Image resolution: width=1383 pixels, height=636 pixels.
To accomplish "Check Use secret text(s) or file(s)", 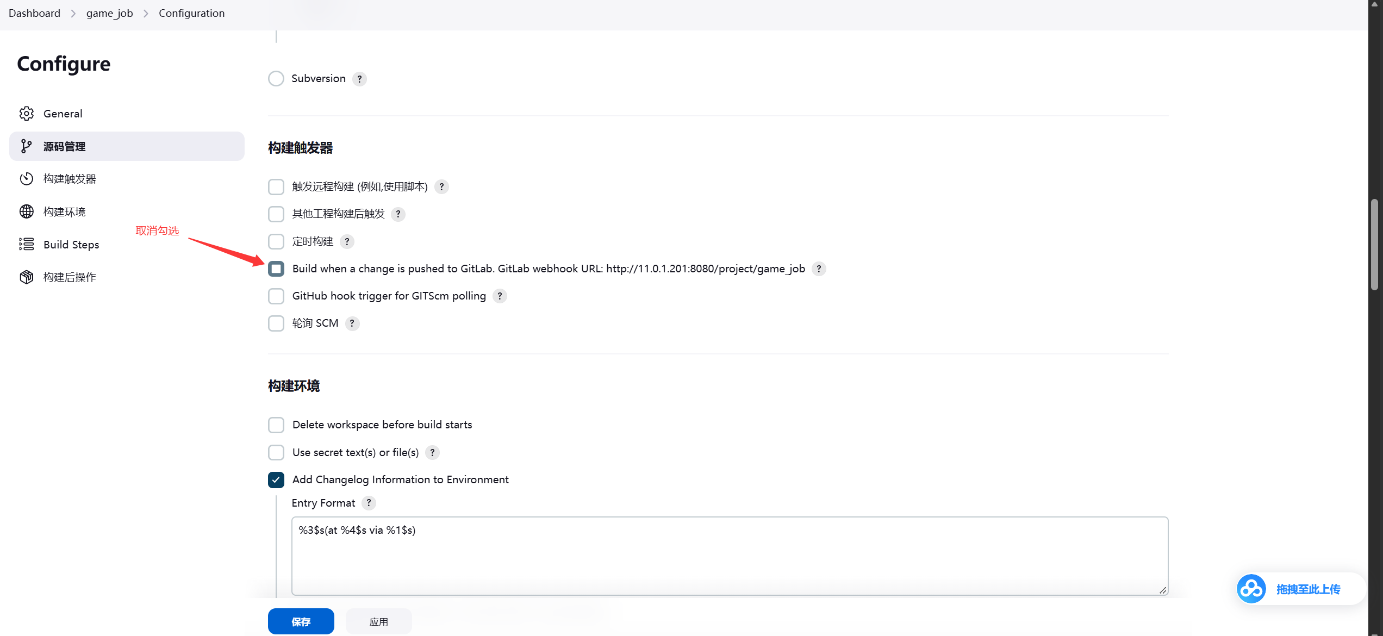I will pos(276,452).
